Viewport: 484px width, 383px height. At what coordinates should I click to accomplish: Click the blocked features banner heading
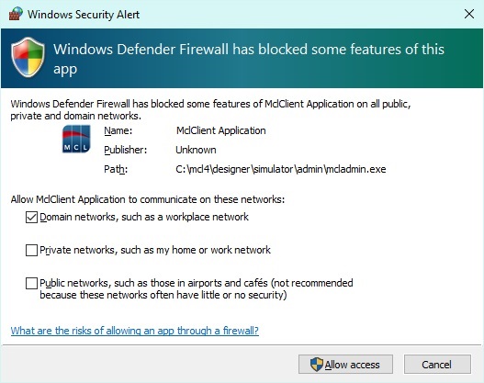click(x=249, y=59)
